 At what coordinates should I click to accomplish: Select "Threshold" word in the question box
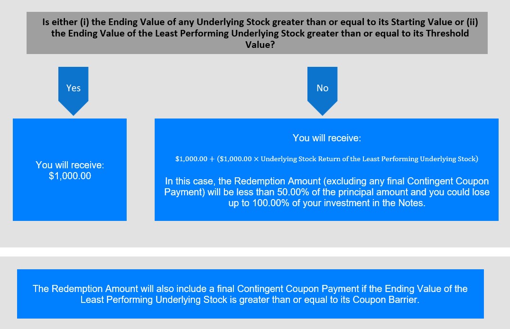click(x=447, y=33)
